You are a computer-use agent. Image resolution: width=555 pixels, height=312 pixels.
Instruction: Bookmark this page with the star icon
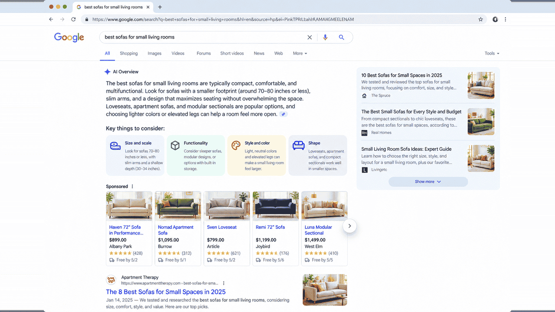[x=480, y=19]
